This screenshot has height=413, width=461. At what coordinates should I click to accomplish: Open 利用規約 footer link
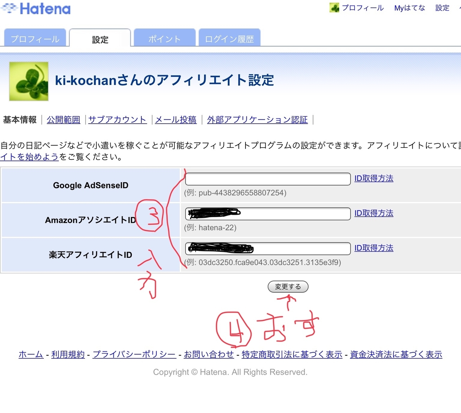pyautogui.click(x=68, y=355)
